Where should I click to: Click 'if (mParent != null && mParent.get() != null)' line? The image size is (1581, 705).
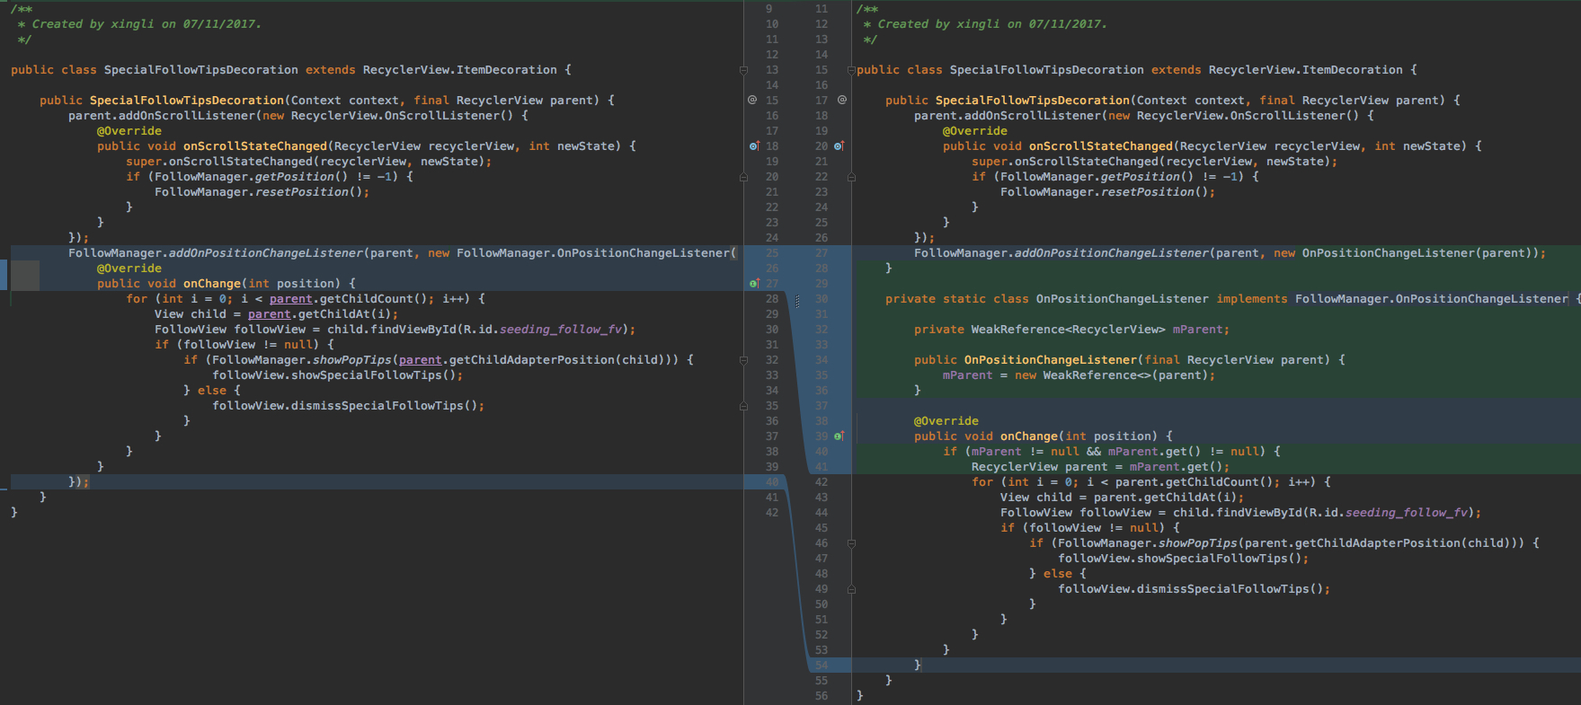1112,451
